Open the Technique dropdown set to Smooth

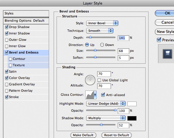point(99,31)
